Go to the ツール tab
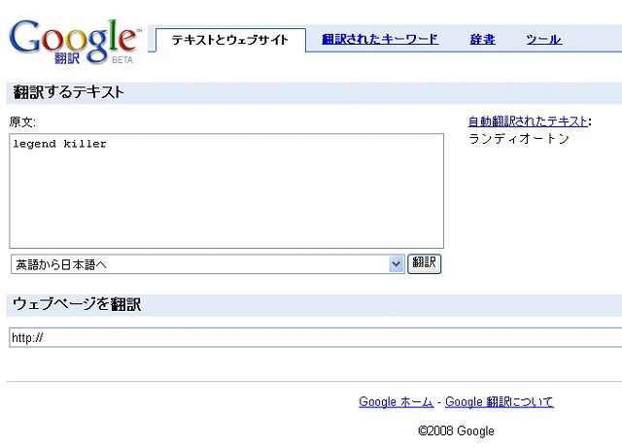The height and width of the screenshot is (447, 622). (543, 40)
